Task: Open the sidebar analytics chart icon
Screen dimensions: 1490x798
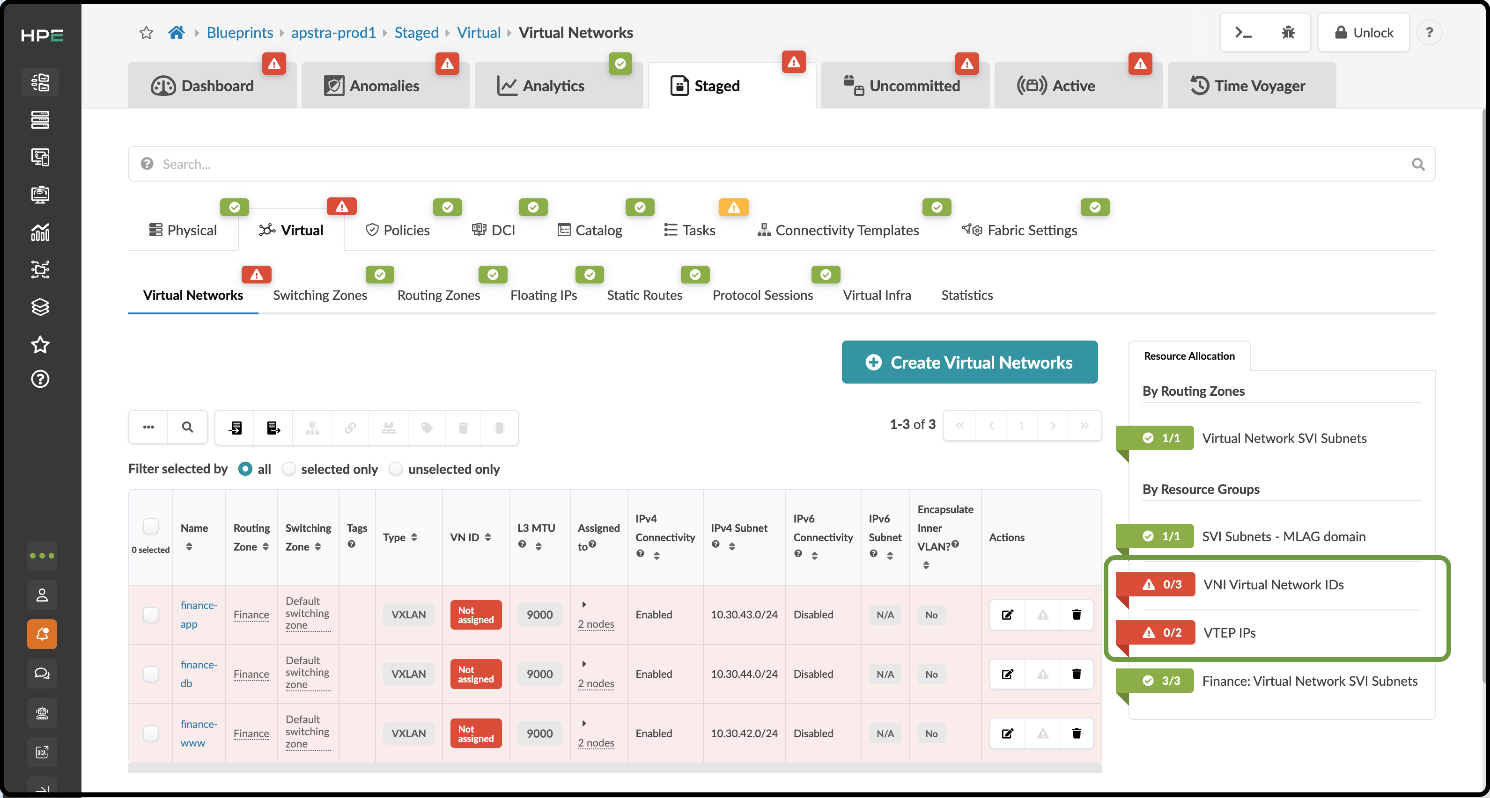Action: pyautogui.click(x=40, y=232)
